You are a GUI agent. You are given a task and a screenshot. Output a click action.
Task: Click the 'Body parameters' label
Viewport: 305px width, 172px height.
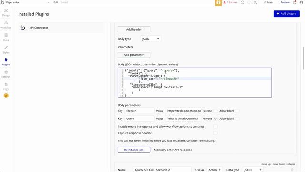[129, 105]
